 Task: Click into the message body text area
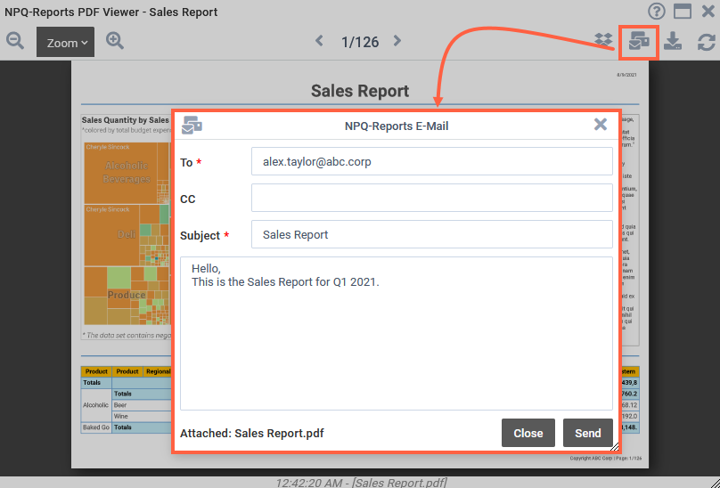coord(397,333)
